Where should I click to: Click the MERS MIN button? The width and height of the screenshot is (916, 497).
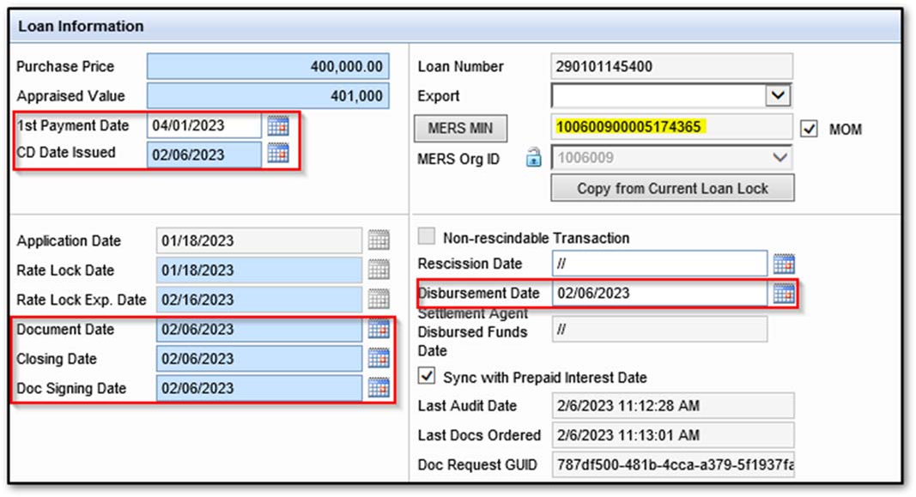460,129
